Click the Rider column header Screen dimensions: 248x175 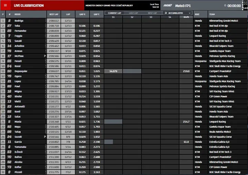[x=26, y=14]
